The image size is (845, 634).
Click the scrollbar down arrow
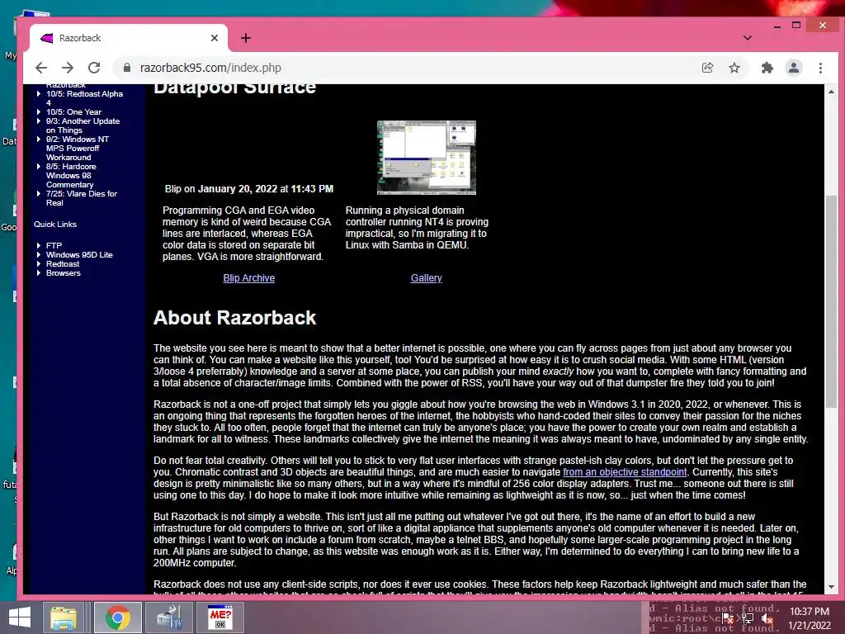[831, 587]
